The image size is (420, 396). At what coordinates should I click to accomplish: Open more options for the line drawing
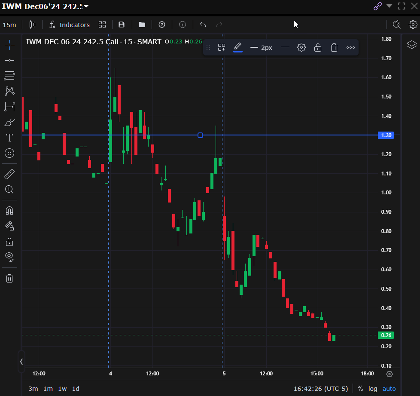pyautogui.click(x=350, y=47)
